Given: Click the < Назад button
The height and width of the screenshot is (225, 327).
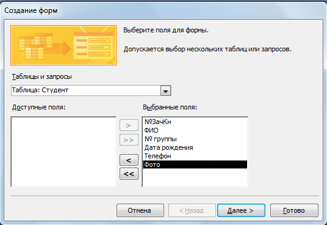Looking at the screenshot, I should click(x=192, y=210).
